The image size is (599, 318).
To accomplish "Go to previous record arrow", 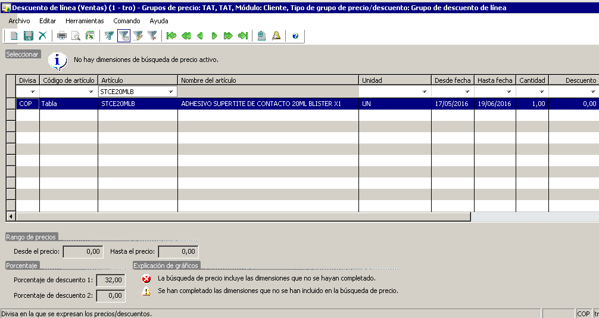I will [200, 36].
